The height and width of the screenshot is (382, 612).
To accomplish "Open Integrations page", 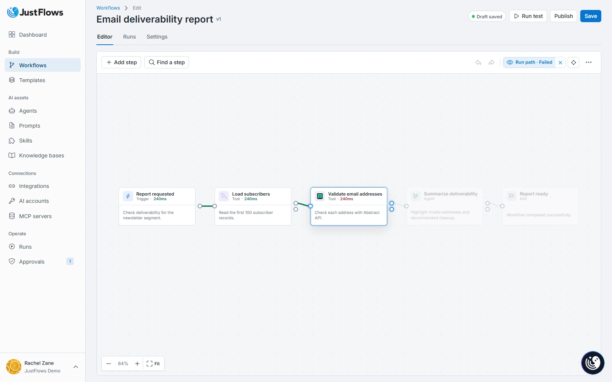I will point(42,186).
